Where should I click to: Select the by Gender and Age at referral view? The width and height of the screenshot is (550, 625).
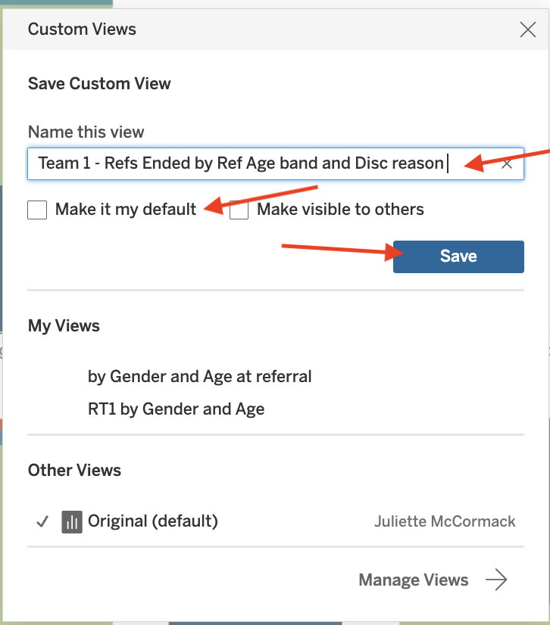(x=200, y=376)
